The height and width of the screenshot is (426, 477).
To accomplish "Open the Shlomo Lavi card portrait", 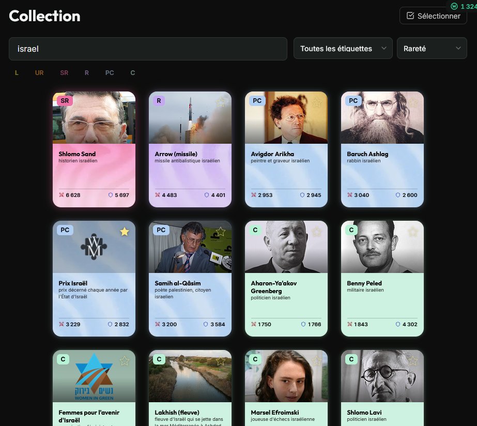I will [382, 376].
